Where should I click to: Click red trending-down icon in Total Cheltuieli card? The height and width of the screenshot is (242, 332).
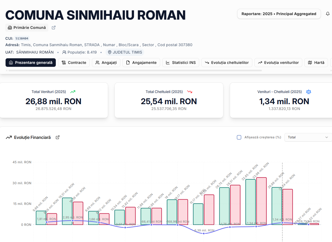pos(190,92)
